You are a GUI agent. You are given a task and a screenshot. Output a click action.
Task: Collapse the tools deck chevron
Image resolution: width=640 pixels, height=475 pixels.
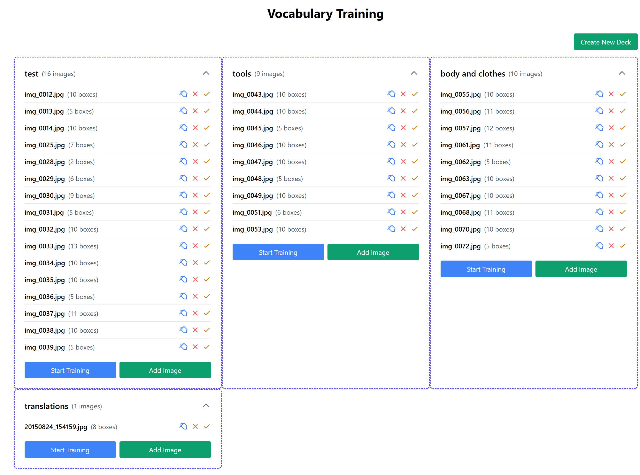point(413,73)
